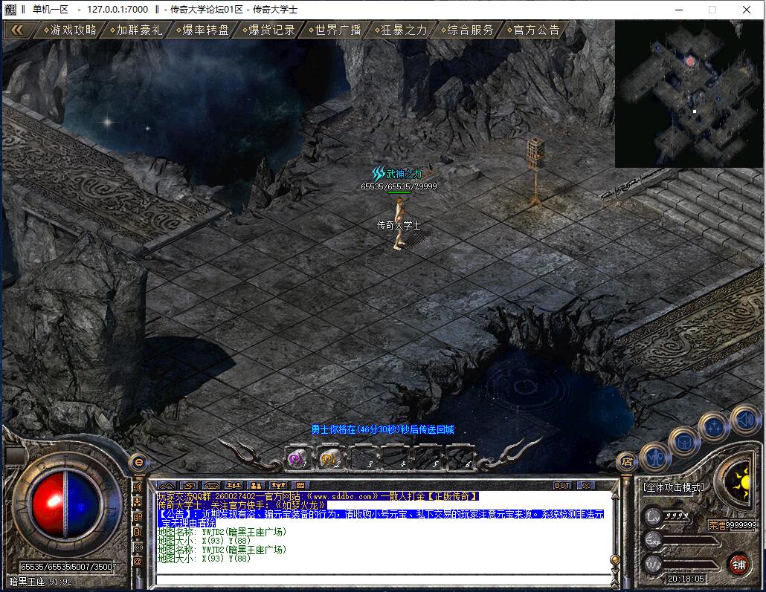Image resolution: width=766 pixels, height=592 pixels.
Task: Open the 狂暴之力 menu
Action: coord(401,30)
